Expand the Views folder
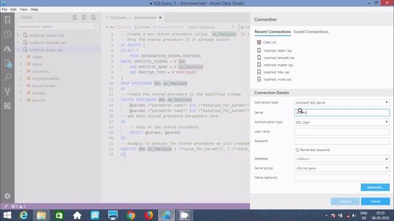 click(x=21, y=64)
